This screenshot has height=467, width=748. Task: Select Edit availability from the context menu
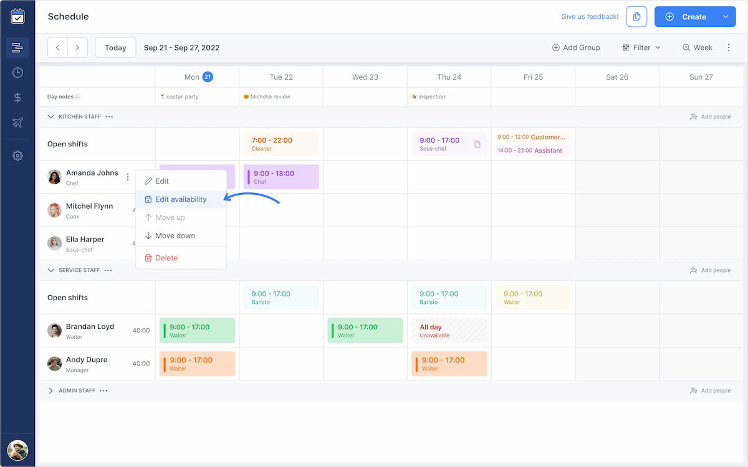point(181,199)
